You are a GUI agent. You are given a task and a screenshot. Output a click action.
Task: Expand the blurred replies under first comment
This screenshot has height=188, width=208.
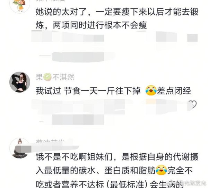point(78,57)
